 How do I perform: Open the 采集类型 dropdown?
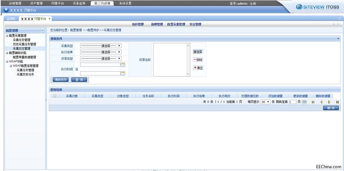[101, 46]
